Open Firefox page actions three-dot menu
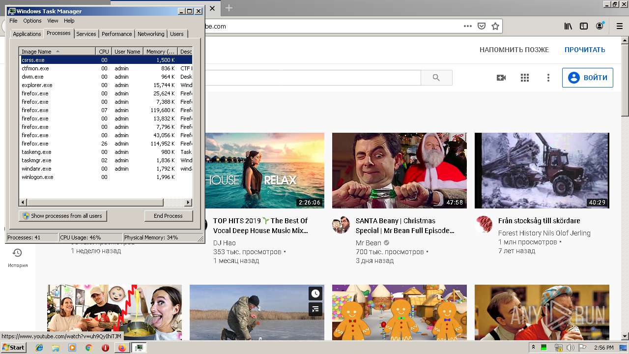 [x=468, y=26]
